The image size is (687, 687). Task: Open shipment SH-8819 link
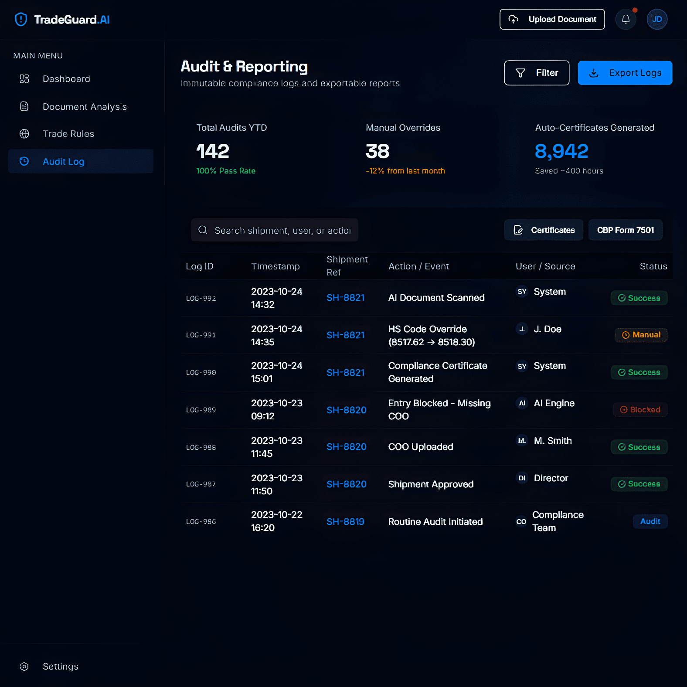[345, 522]
